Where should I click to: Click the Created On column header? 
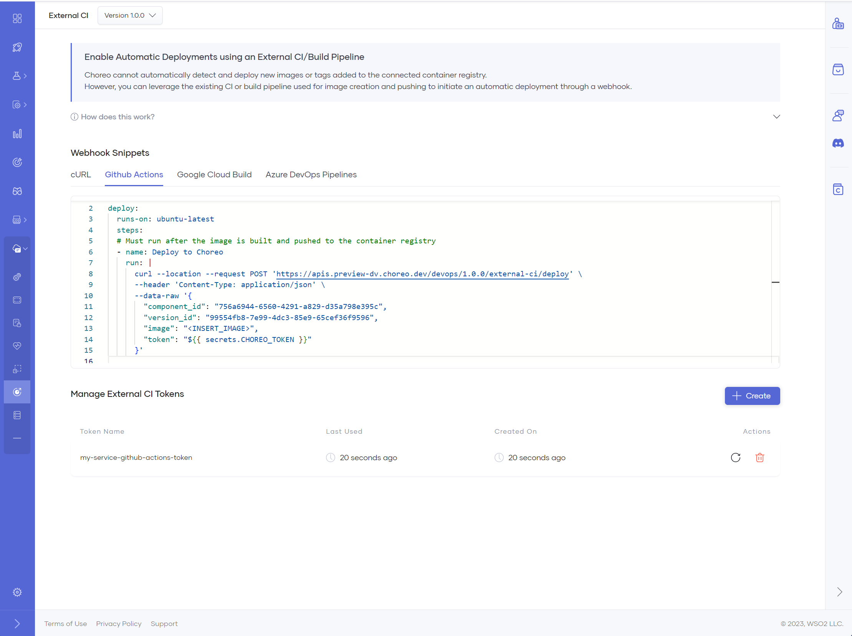(515, 431)
